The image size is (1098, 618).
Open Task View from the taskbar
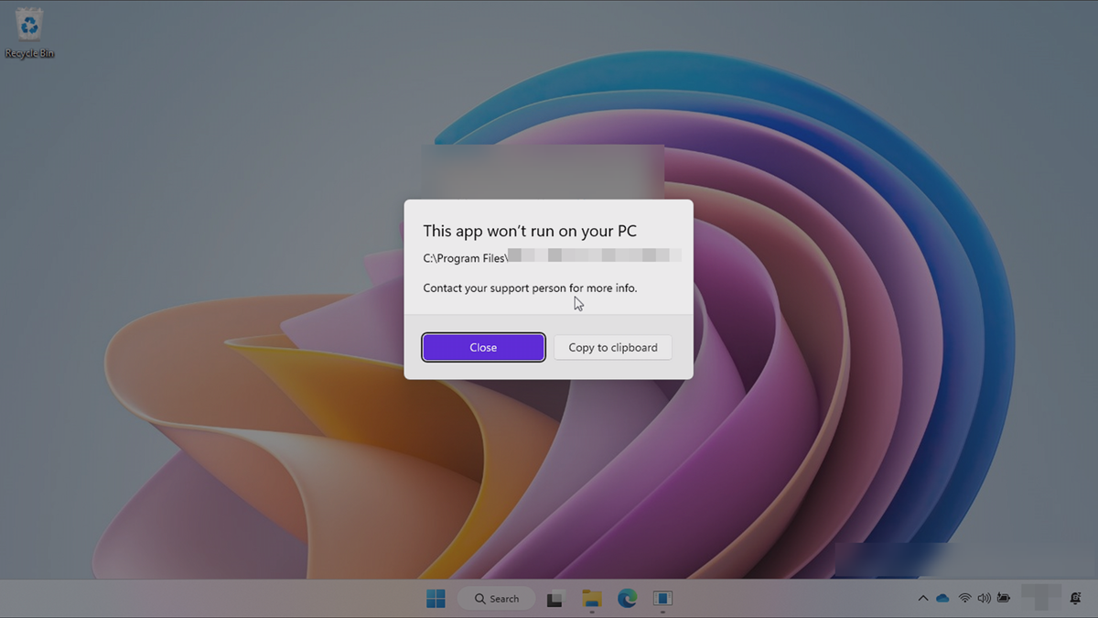[554, 598]
